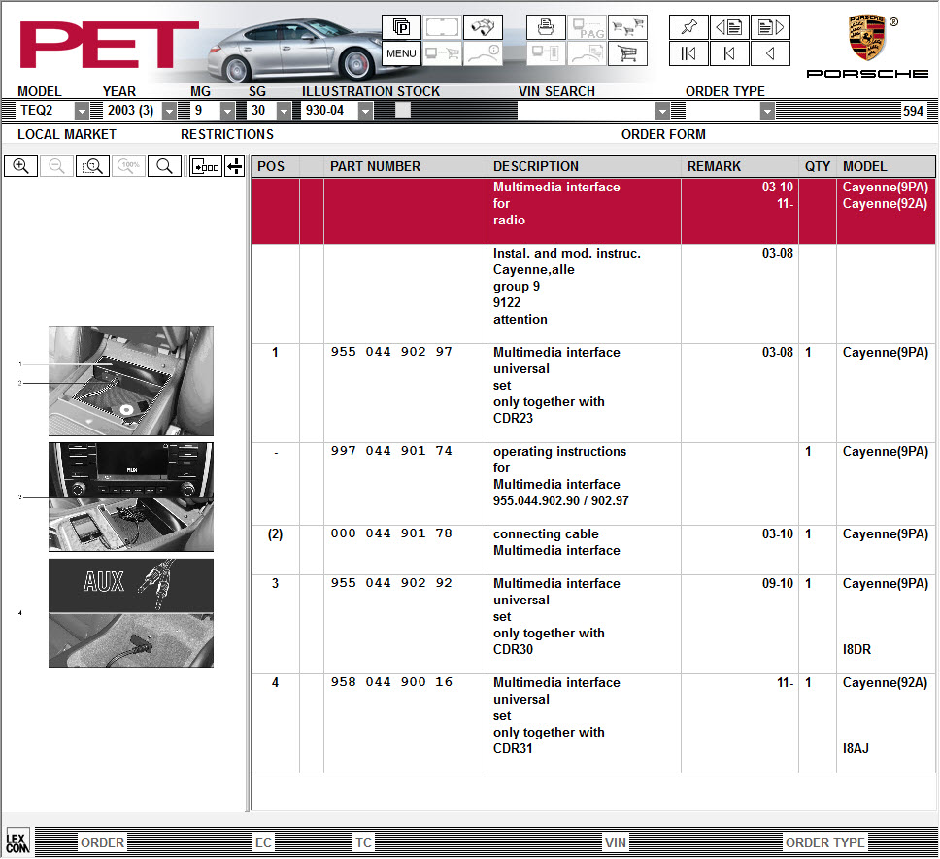This screenshot has width=940, height=859.
Task: Click the pushpin icon
Action: 688,27
